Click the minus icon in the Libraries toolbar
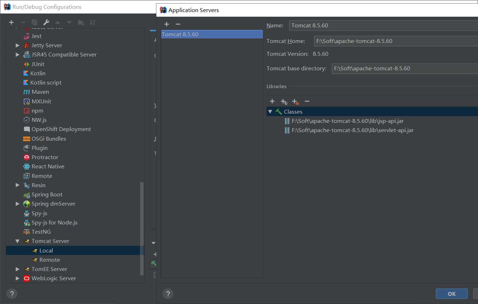The image size is (478, 304). [307, 101]
